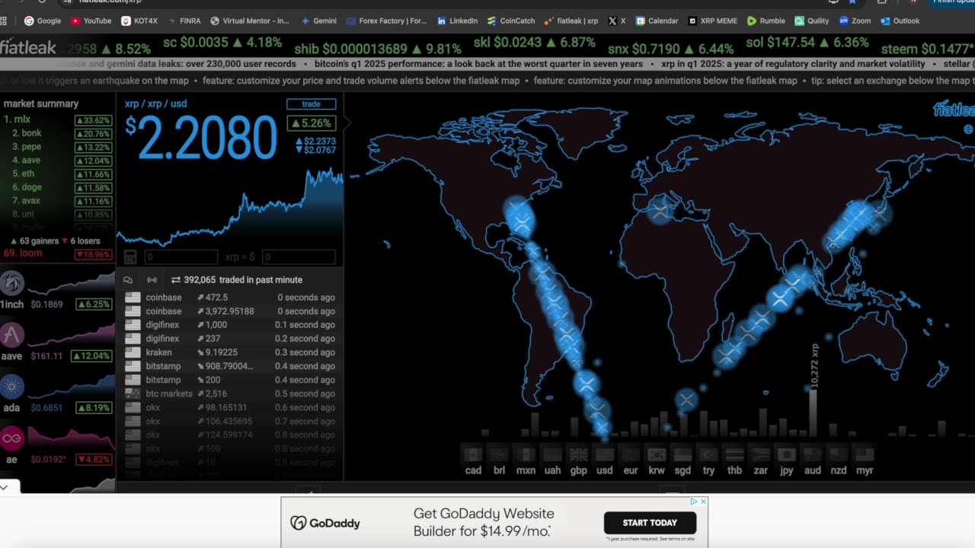Open the Quility bookmark
975x548 pixels.
pyautogui.click(x=811, y=21)
